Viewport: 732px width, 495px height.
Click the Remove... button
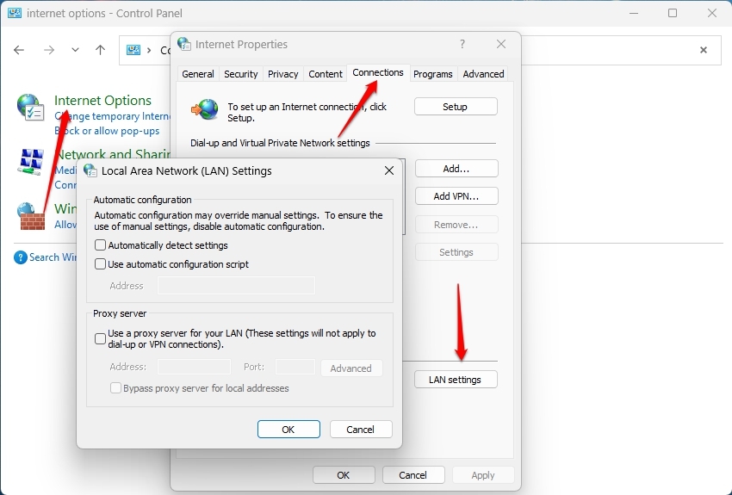[x=456, y=225]
